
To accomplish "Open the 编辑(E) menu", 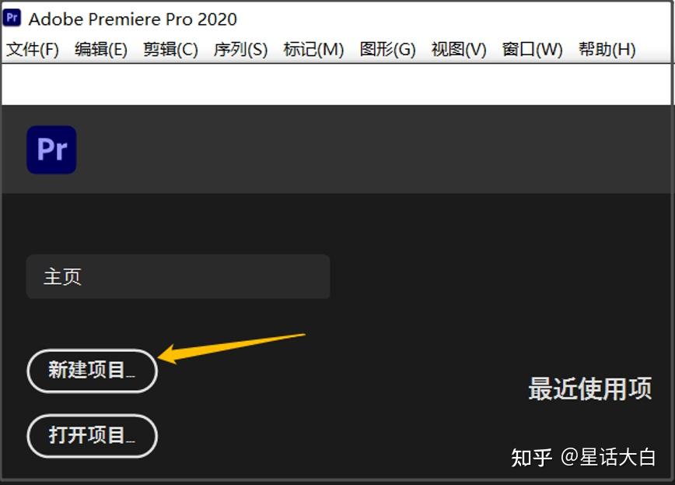I will pos(101,49).
